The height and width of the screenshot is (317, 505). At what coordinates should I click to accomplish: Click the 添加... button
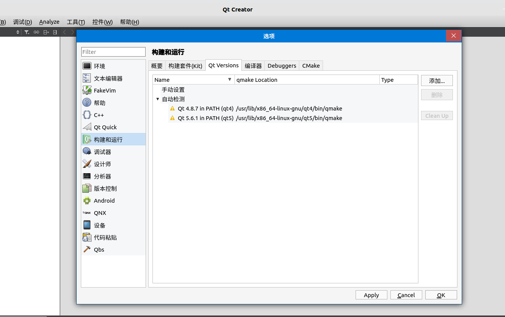coord(437,81)
